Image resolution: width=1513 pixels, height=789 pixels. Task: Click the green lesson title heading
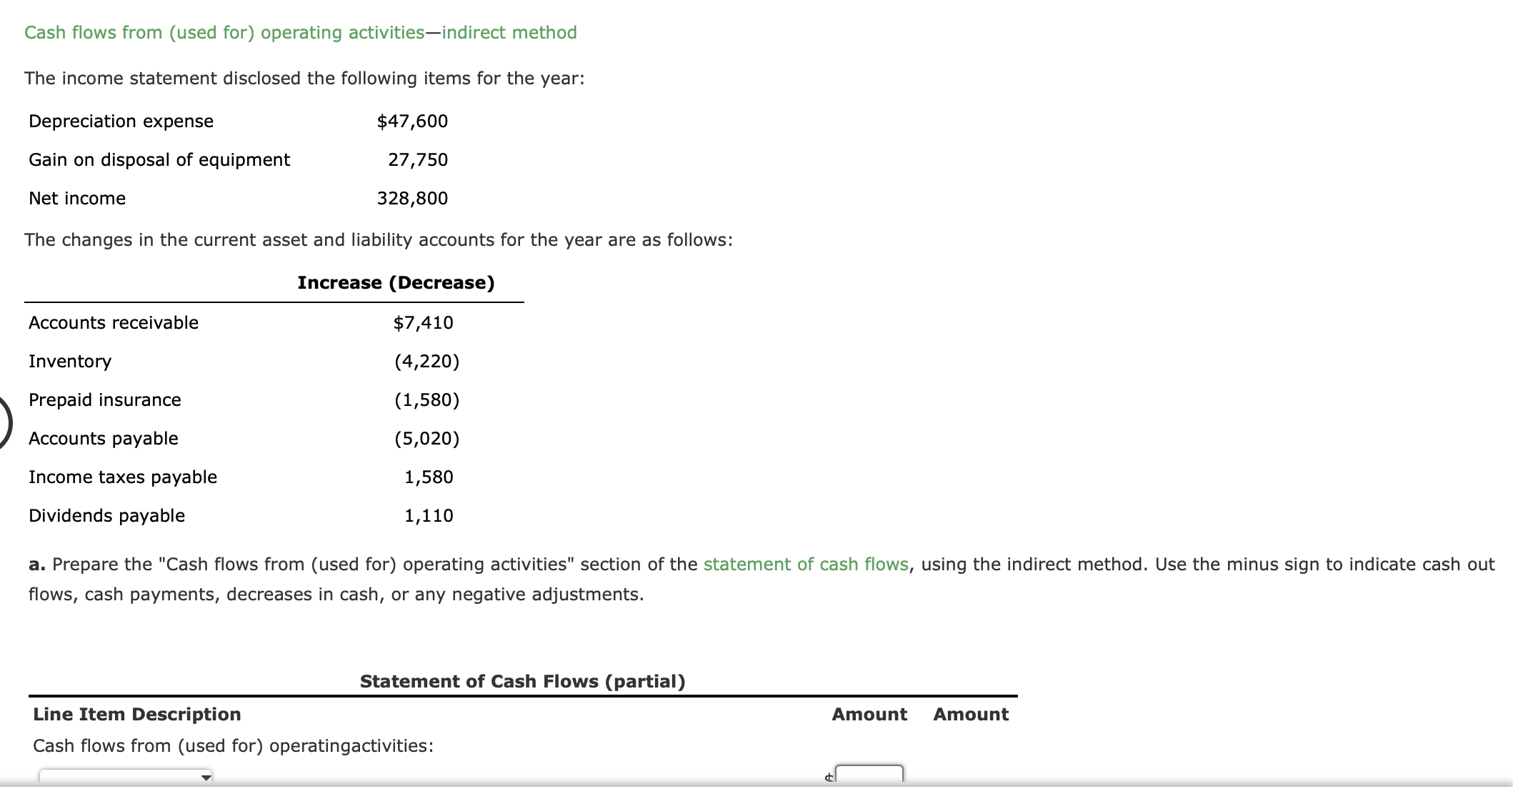click(300, 32)
